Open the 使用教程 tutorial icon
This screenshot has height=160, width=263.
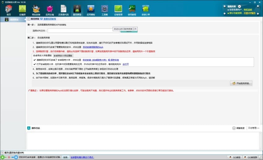point(132,10)
